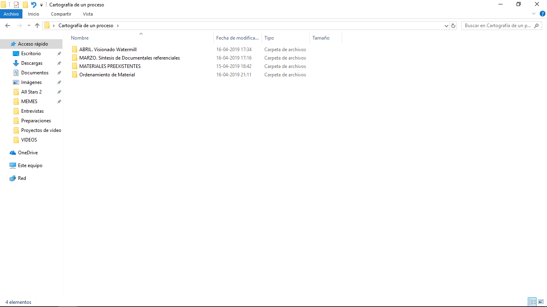Switch to large thumbnails view layout
547x307 pixels.
pyautogui.click(x=541, y=302)
